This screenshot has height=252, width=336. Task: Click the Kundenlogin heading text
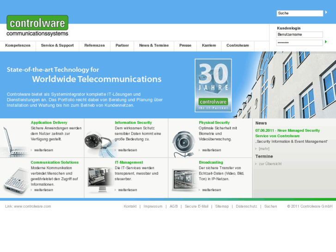289,28
